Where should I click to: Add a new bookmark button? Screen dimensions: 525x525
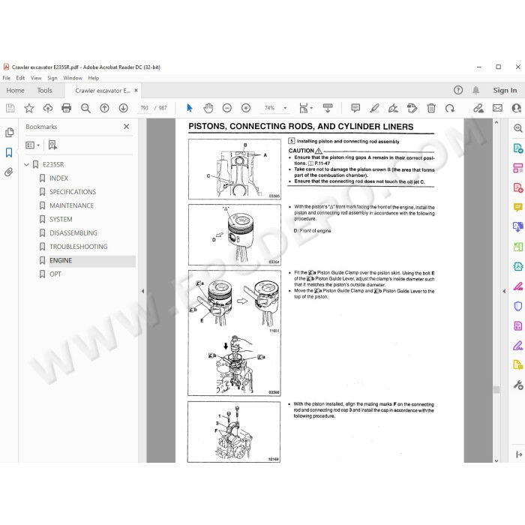(52, 145)
